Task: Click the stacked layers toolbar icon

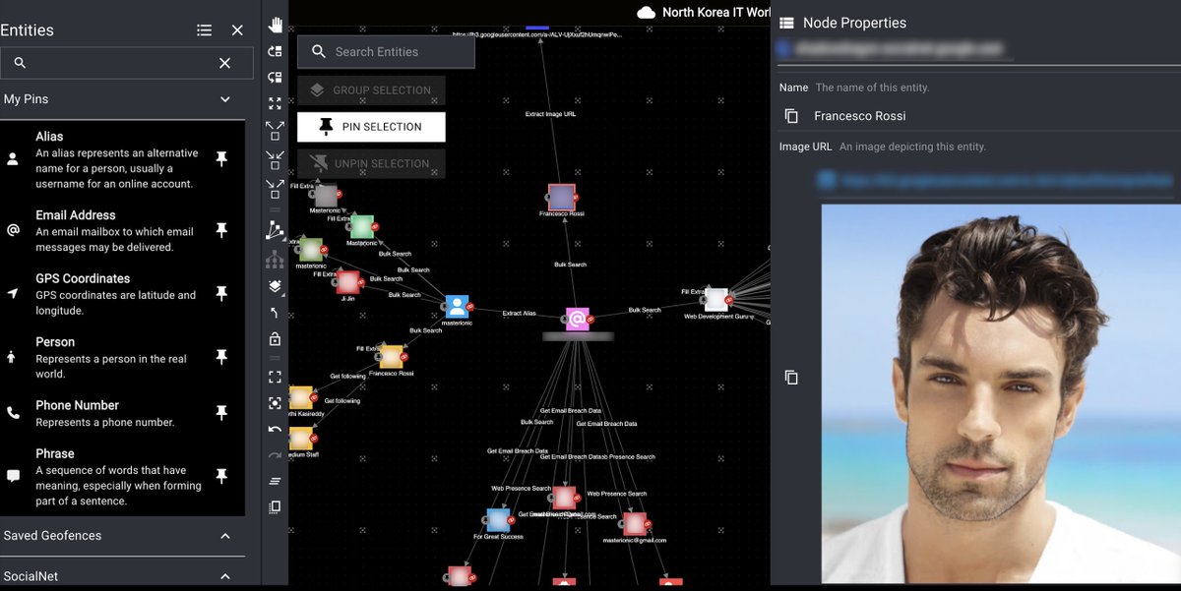Action: [x=275, y=287]
